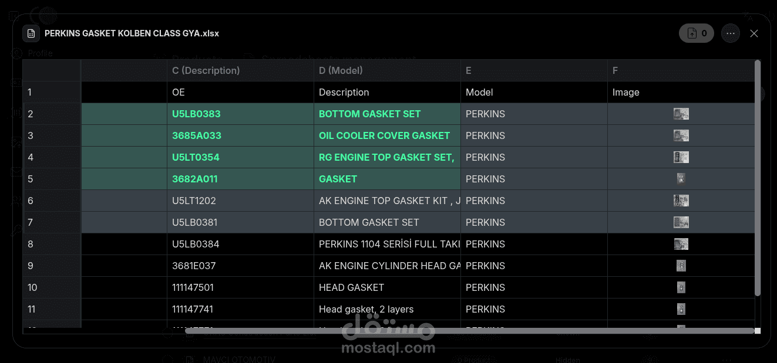
Task: Select column header C (Description)
Action: click(x=240, y=70)
